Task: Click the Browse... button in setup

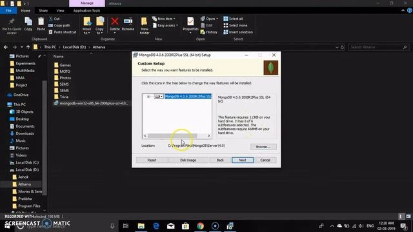Action: [x=263, y=147]
